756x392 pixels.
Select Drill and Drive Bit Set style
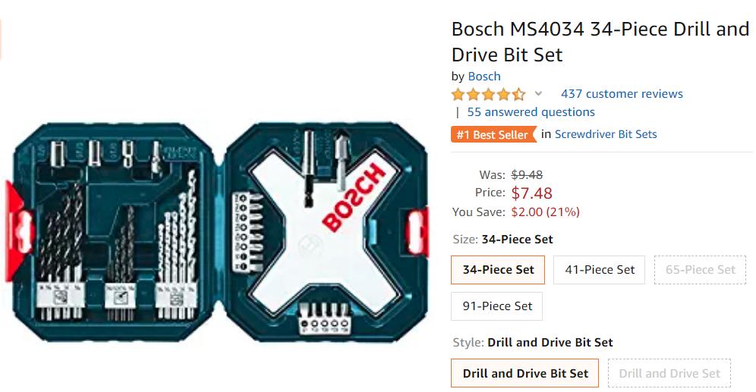coord(525,373)
